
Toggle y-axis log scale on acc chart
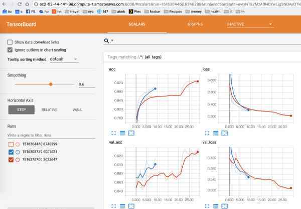(122, 133)
